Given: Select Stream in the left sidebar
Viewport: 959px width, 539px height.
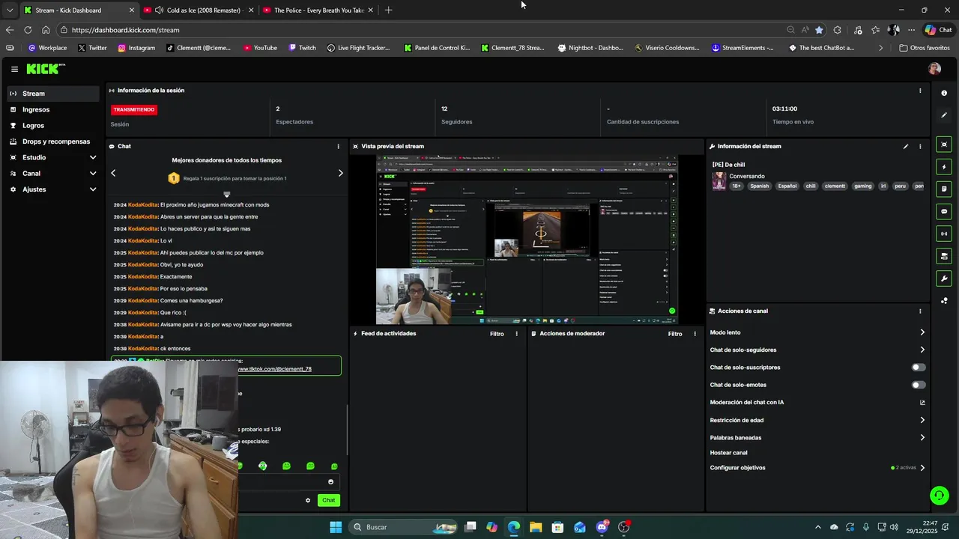Looking at the screenshot, I should pos(52,94).
